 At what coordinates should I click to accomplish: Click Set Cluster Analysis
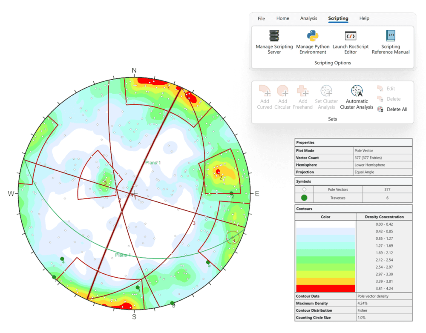(x=326, y=97)
